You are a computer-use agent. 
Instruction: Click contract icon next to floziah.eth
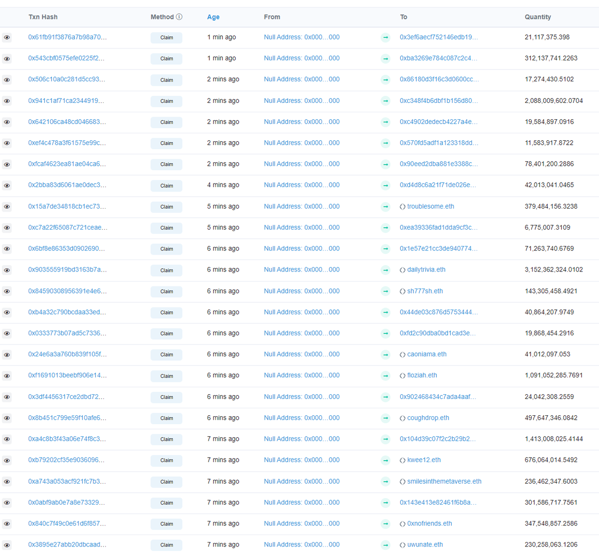tap(402, 376)
